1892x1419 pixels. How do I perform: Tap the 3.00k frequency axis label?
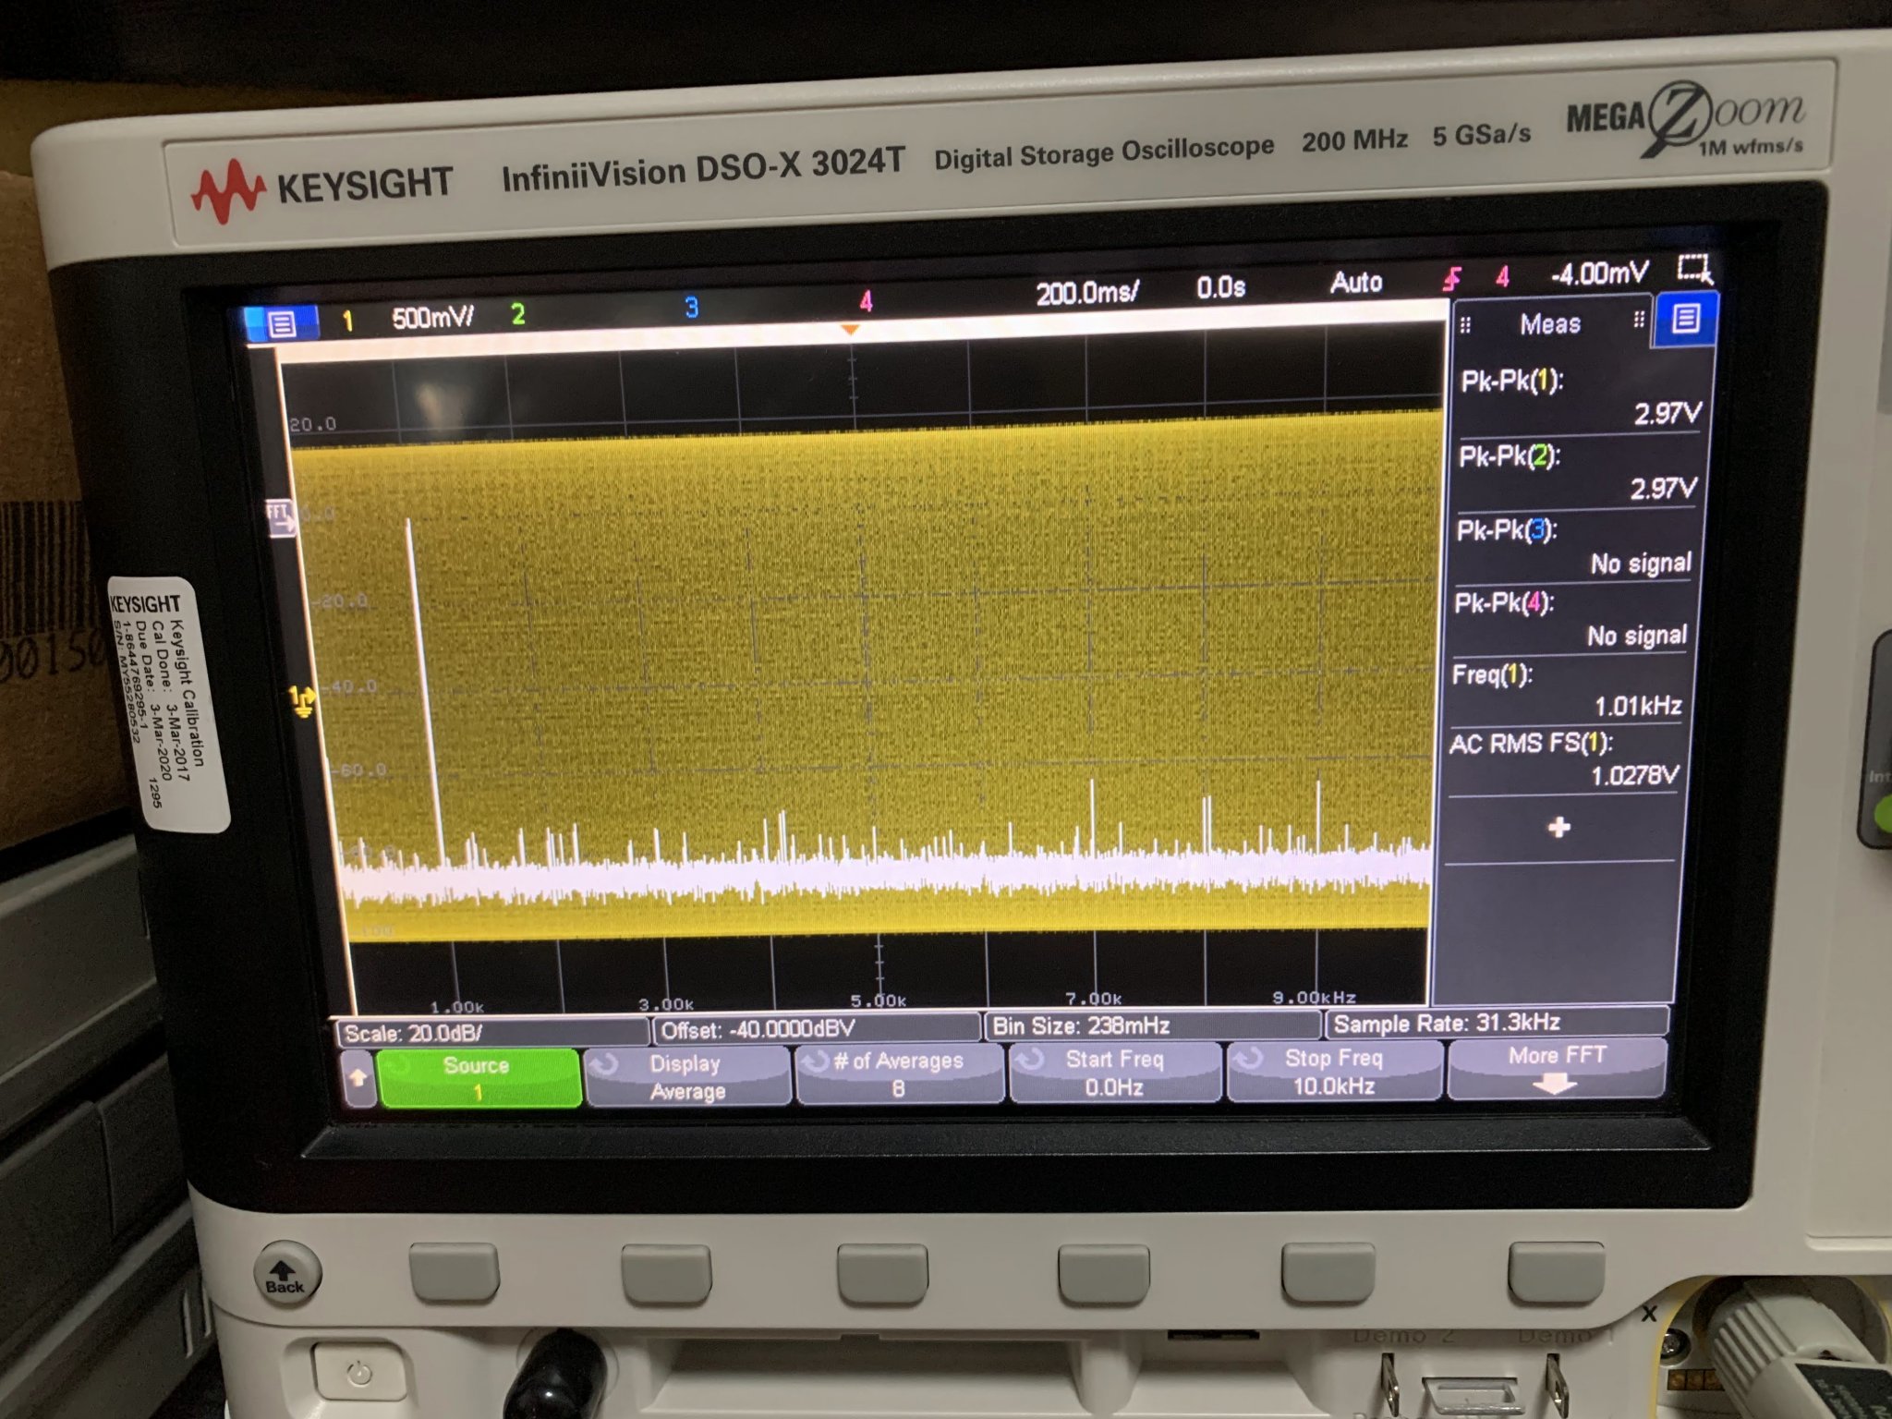tap(665, 1003)
